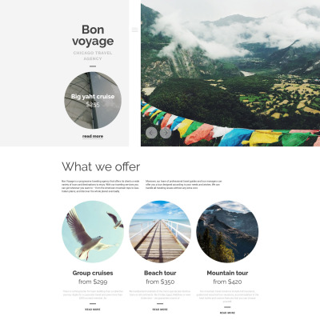Click read more under Mountain tour
The image size is (320, 320).
(227, 313)
